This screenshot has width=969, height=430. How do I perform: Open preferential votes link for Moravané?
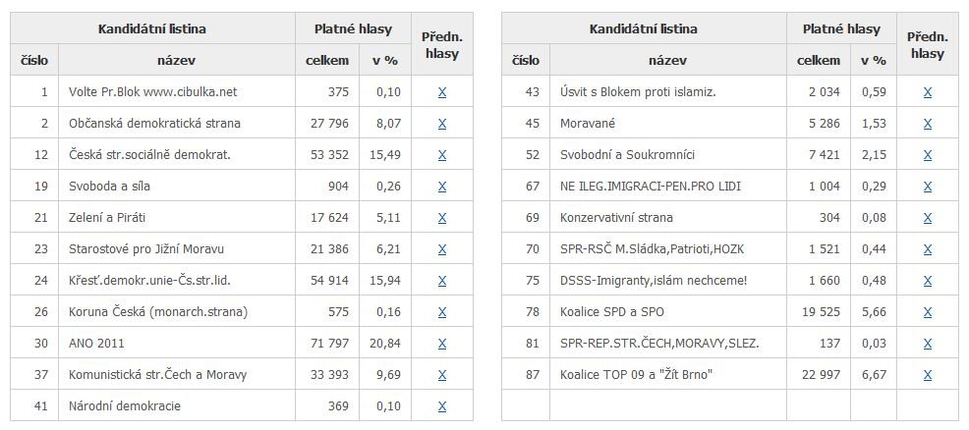[928, 124]
